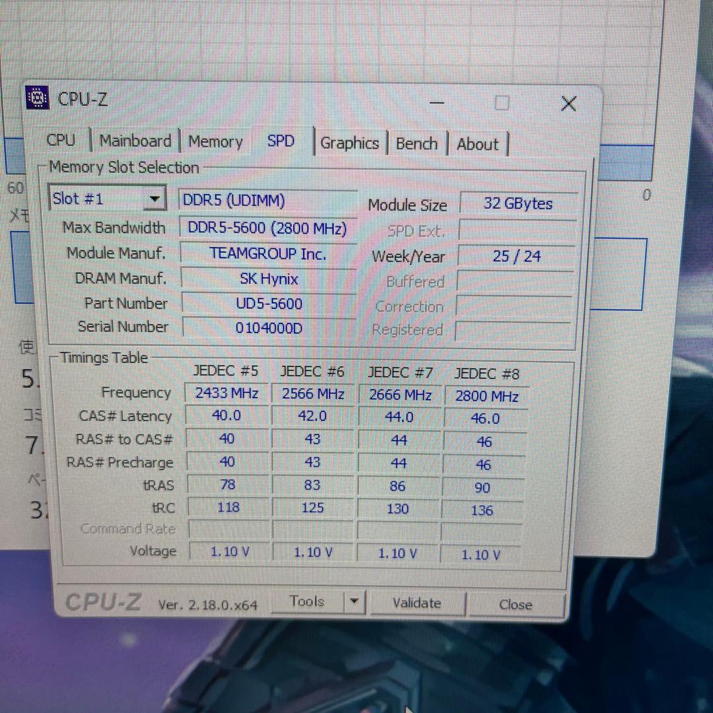Select the Graphics tab

tap(349, 143)
